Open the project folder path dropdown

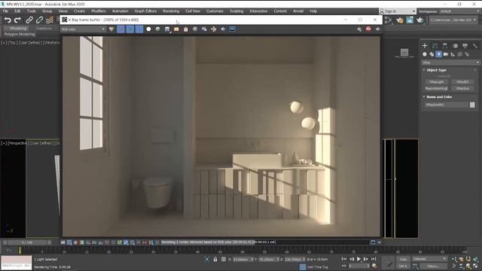coord(453,20)
